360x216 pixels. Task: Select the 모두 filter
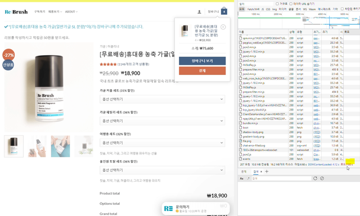[x=242, y=9]
